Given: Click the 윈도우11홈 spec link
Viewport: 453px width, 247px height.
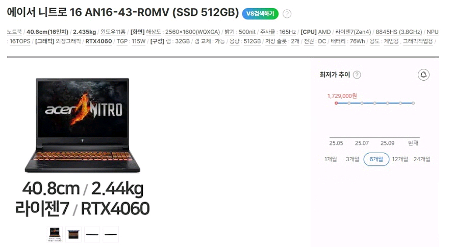Looking at the screenshot, I should coord(113,32).
